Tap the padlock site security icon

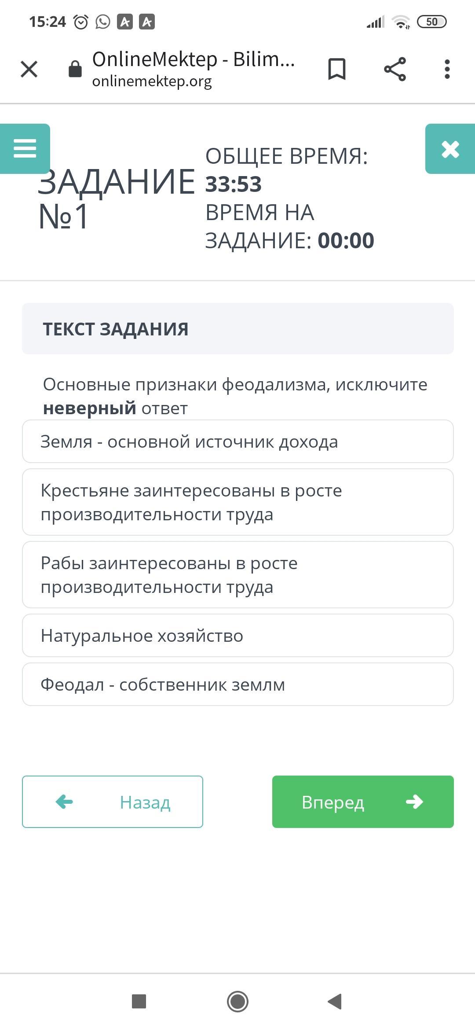coord(75,69)
